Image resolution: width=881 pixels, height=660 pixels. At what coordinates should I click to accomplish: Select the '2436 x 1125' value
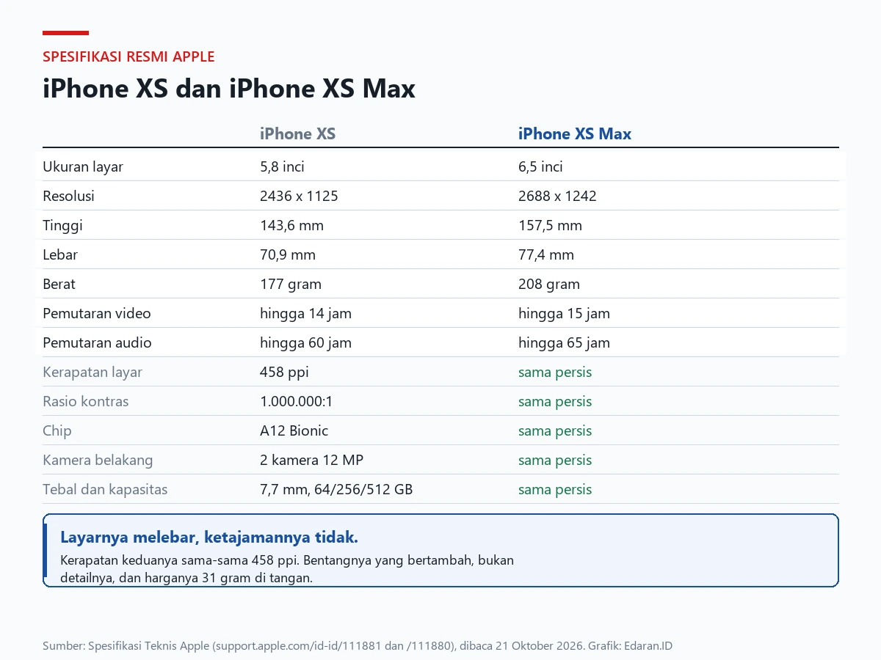[299, 196]
